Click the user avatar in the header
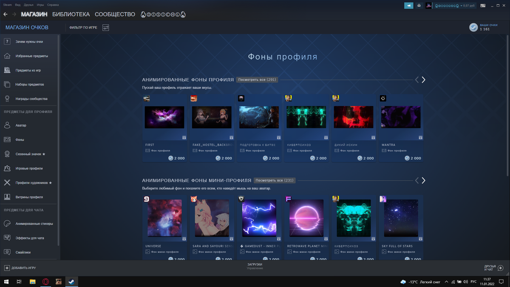The image size is (510, 287). coord(429,6)
